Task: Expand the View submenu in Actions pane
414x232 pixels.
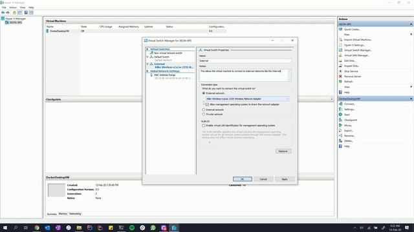Action: (411, 87)
